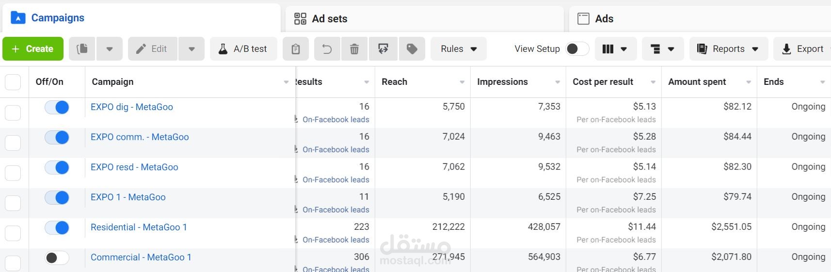Click On-Facebook leads under EXPO dig results
This screenshot has width=831, height=272.
[336, 120]
